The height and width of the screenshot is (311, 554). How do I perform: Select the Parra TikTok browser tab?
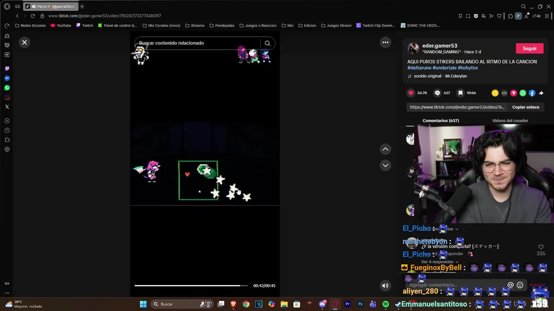[50, 6]
